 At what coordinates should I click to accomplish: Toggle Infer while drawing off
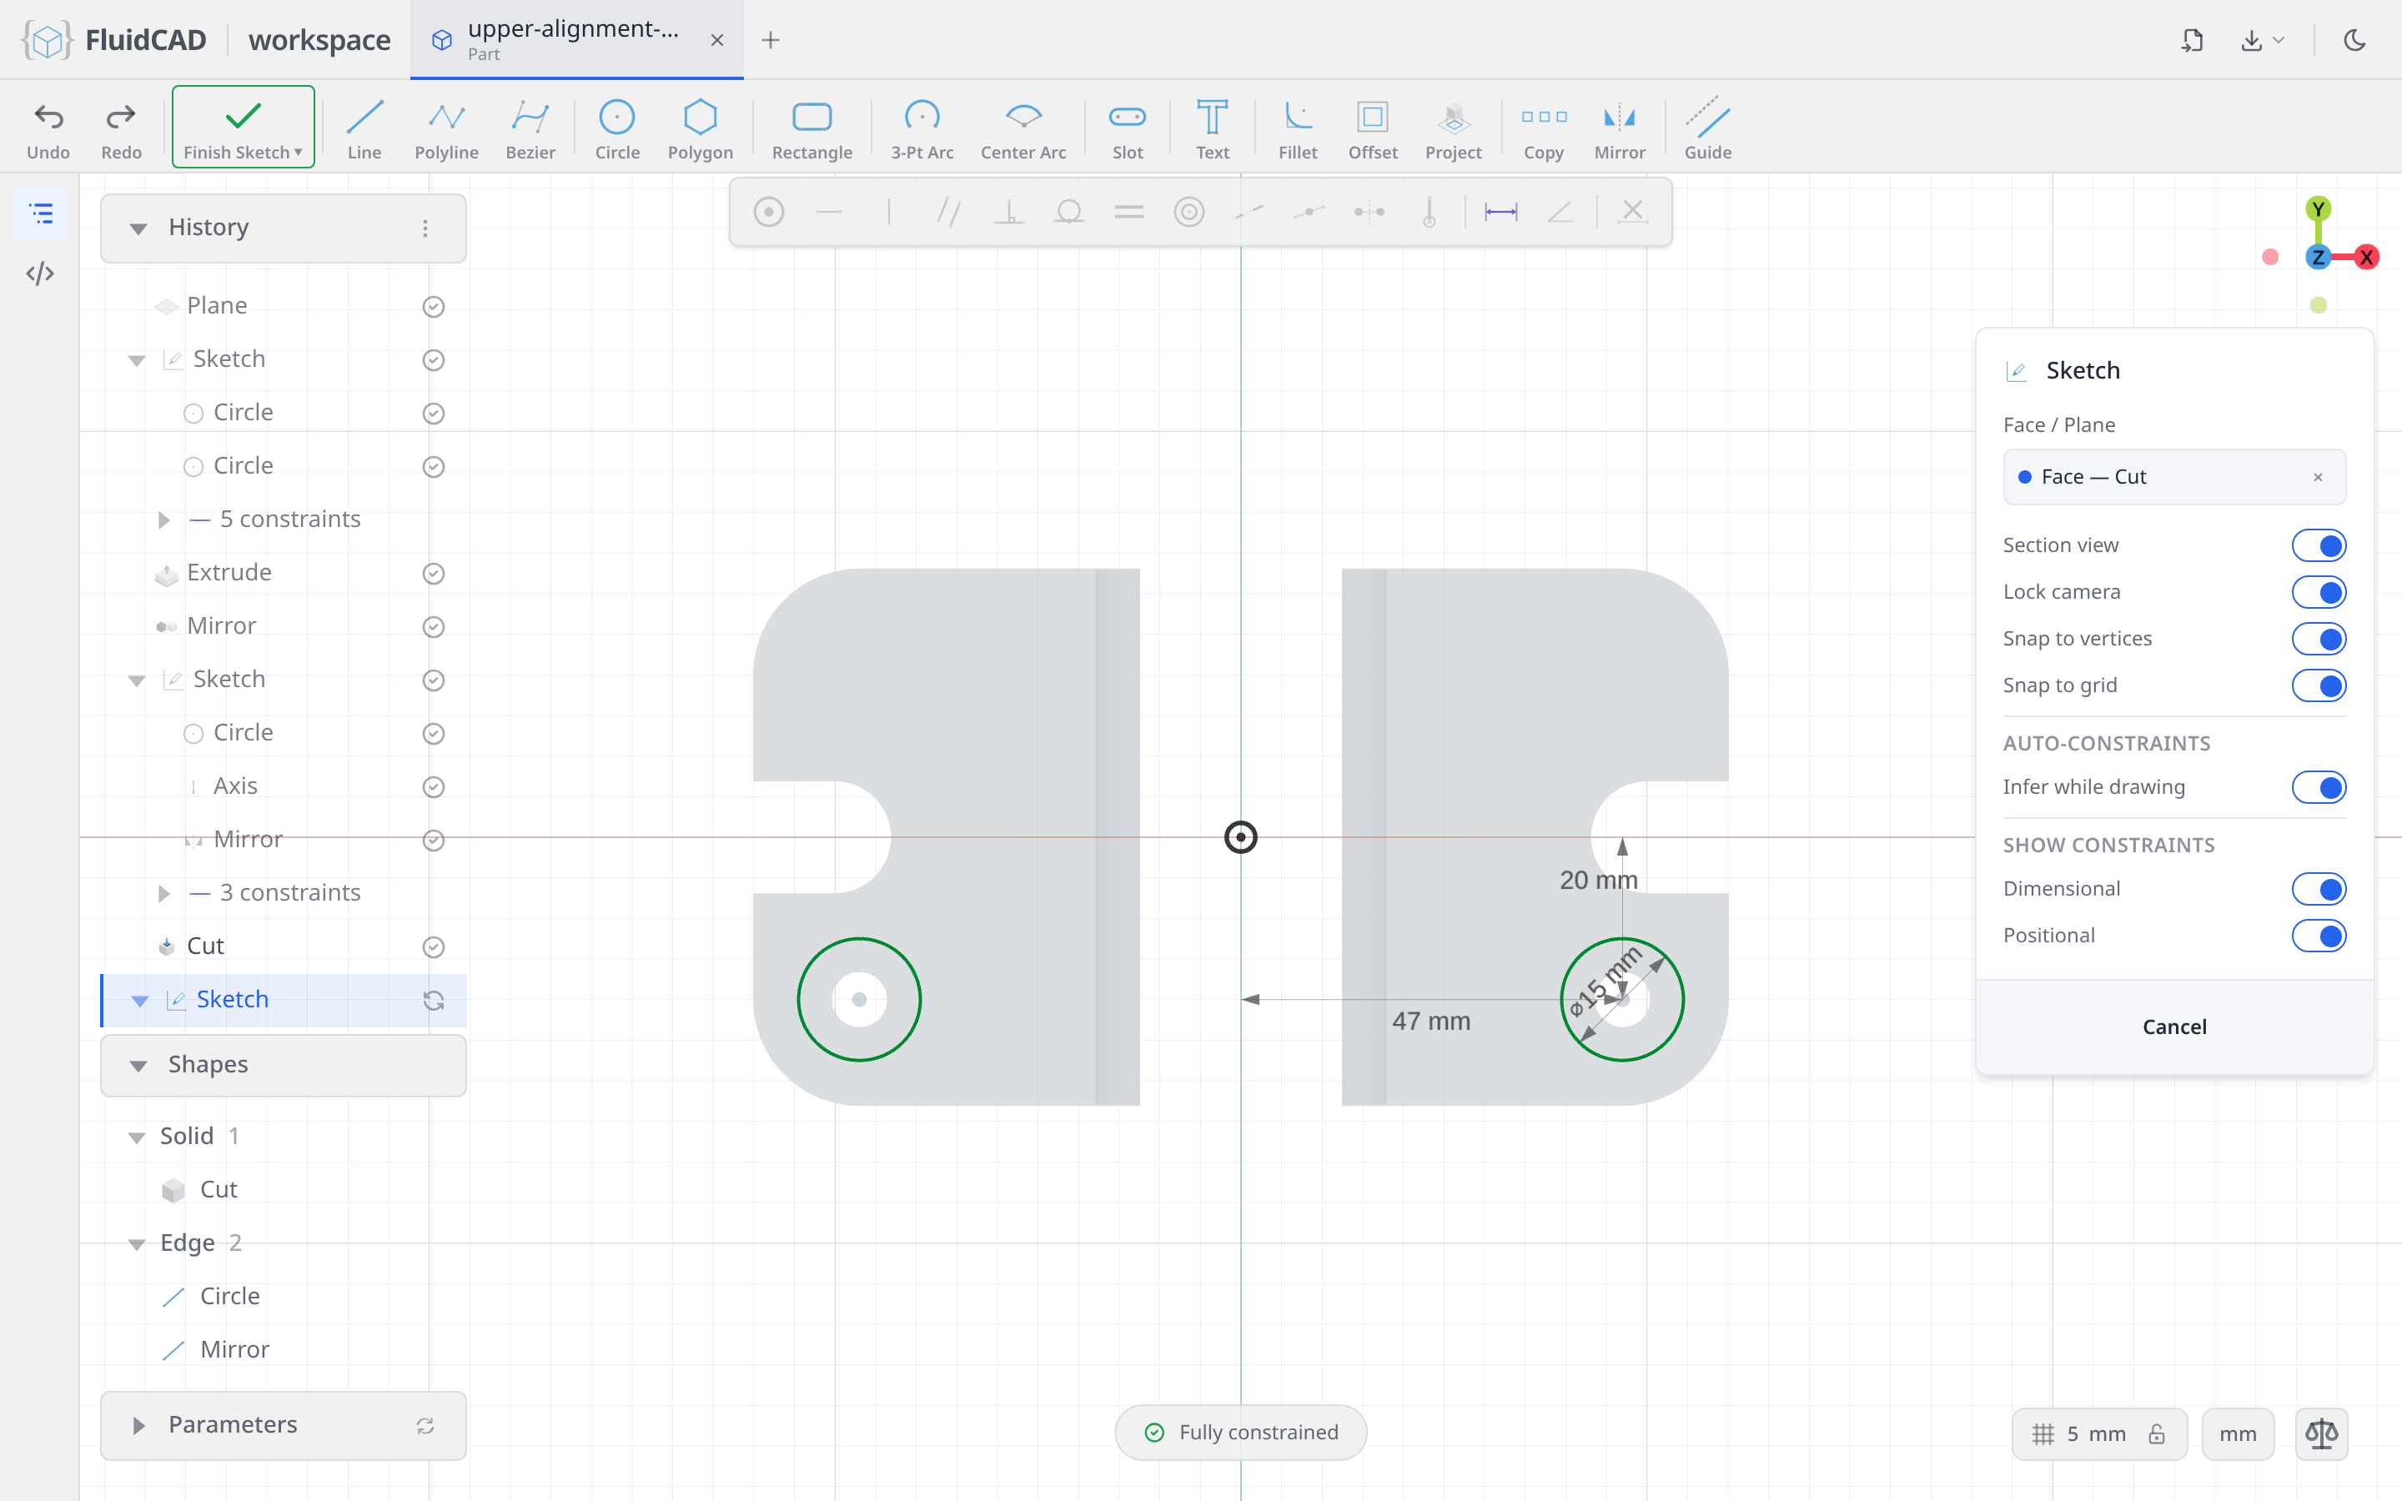click(2319, 787)
